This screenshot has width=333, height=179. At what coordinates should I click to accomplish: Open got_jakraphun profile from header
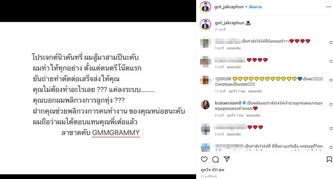tap(229, 7)
